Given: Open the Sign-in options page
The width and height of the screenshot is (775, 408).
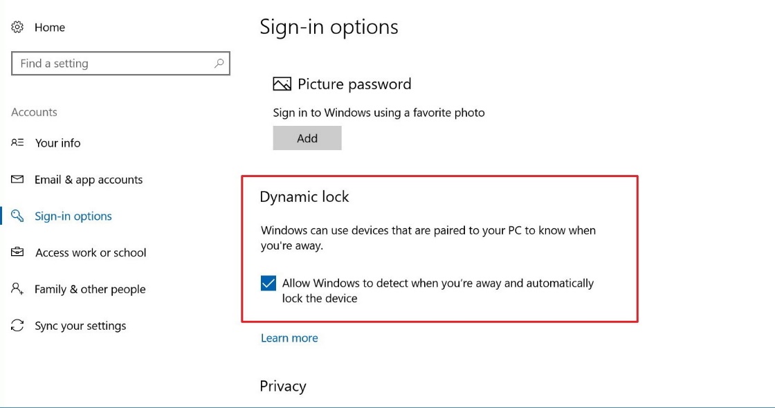Looking at the screenshot, I should (x=73, y=216).
